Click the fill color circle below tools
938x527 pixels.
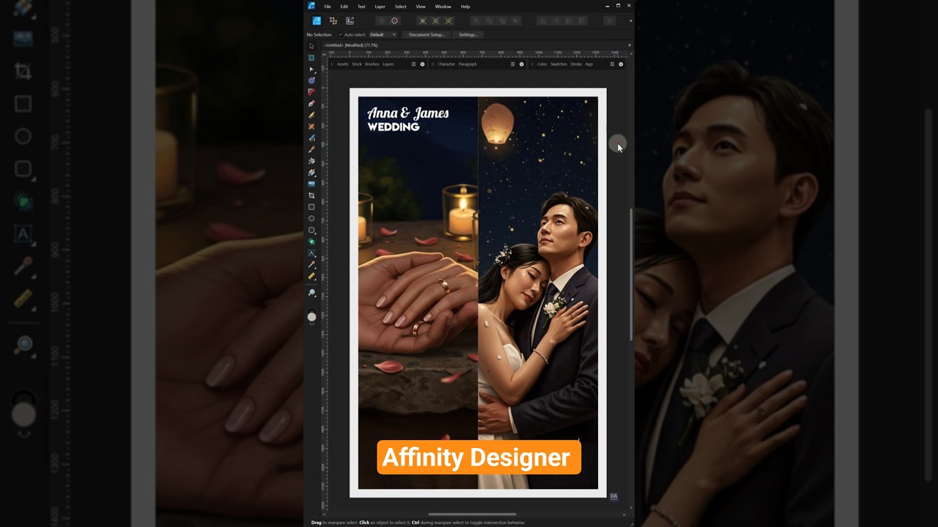[312, 316]
